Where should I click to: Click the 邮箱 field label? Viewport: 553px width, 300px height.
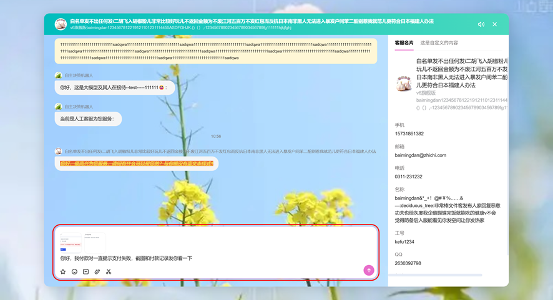[x=399, y=147]
